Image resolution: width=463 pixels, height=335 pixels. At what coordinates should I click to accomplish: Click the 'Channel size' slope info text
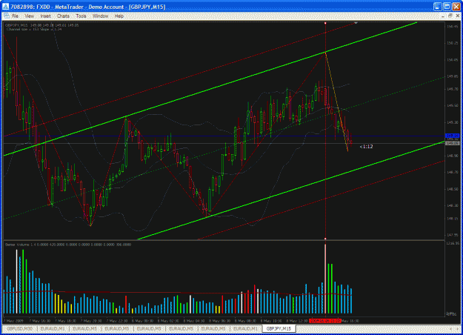(34, 29)
